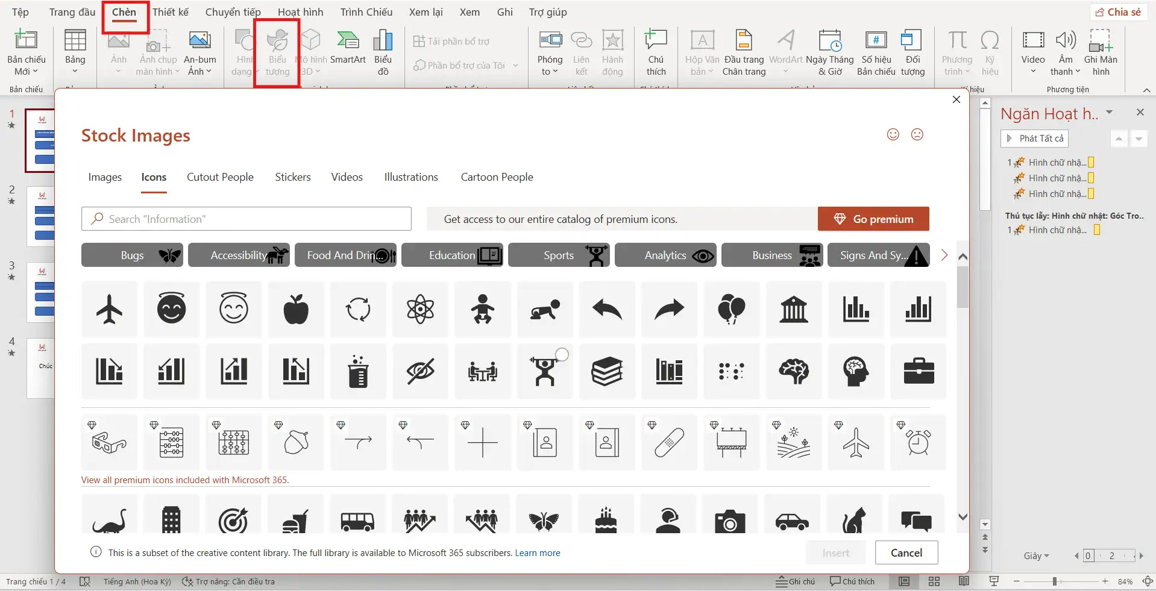The height and width of the screenshot is (591, 1156).
Task: Select the briefcase icon
Action: coord(918,371)
